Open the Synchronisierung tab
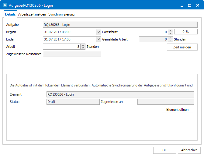Viewport: 204px width, 158px height. point(61,14)
